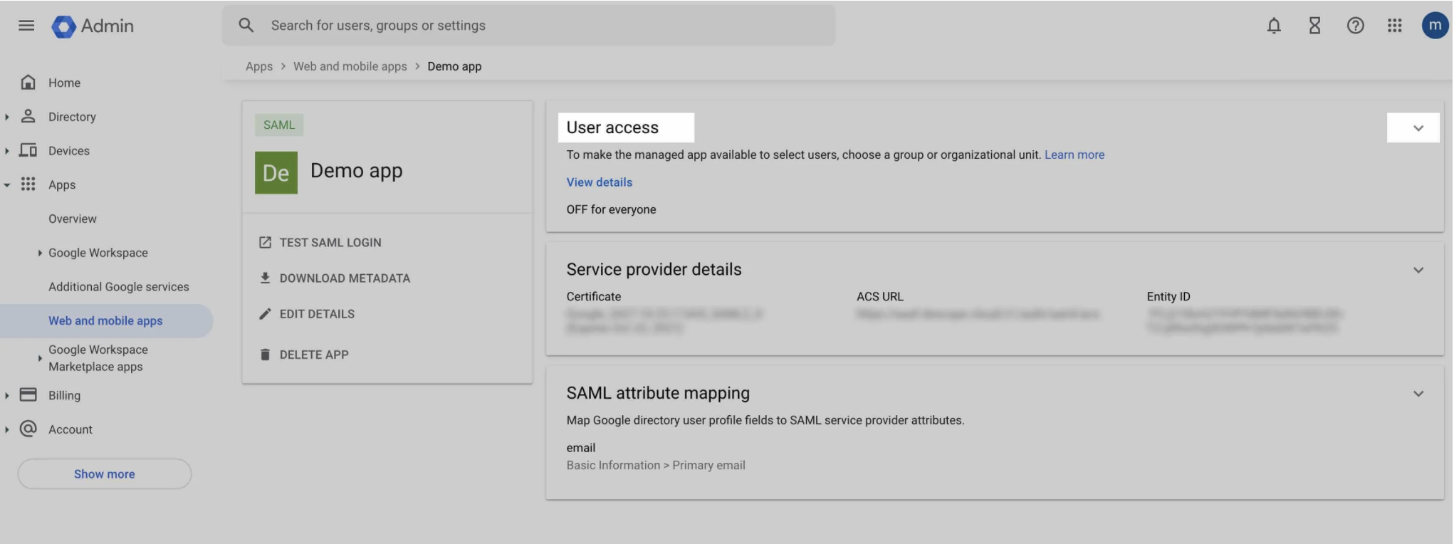The width and height of the screenshot is (1454, 544).
Task: Click the delete app trash icon
Action: click(x=265, y=355)
